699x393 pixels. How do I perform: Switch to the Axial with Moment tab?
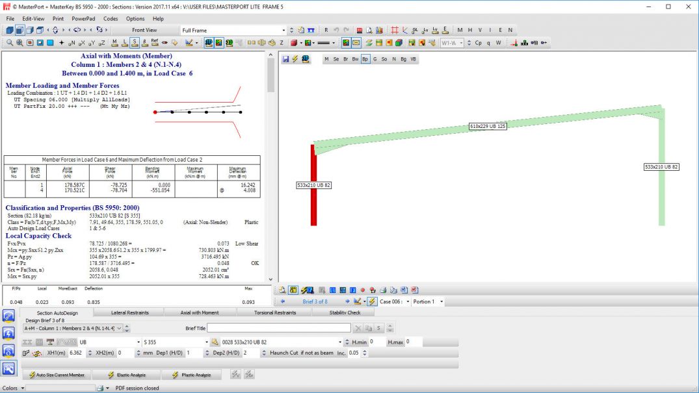coord(199,312)
